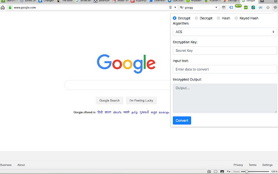The image size is (278, 174).
Task: Expand the bookmark dropdown arrow in address bar
Action: pos(175,7)
